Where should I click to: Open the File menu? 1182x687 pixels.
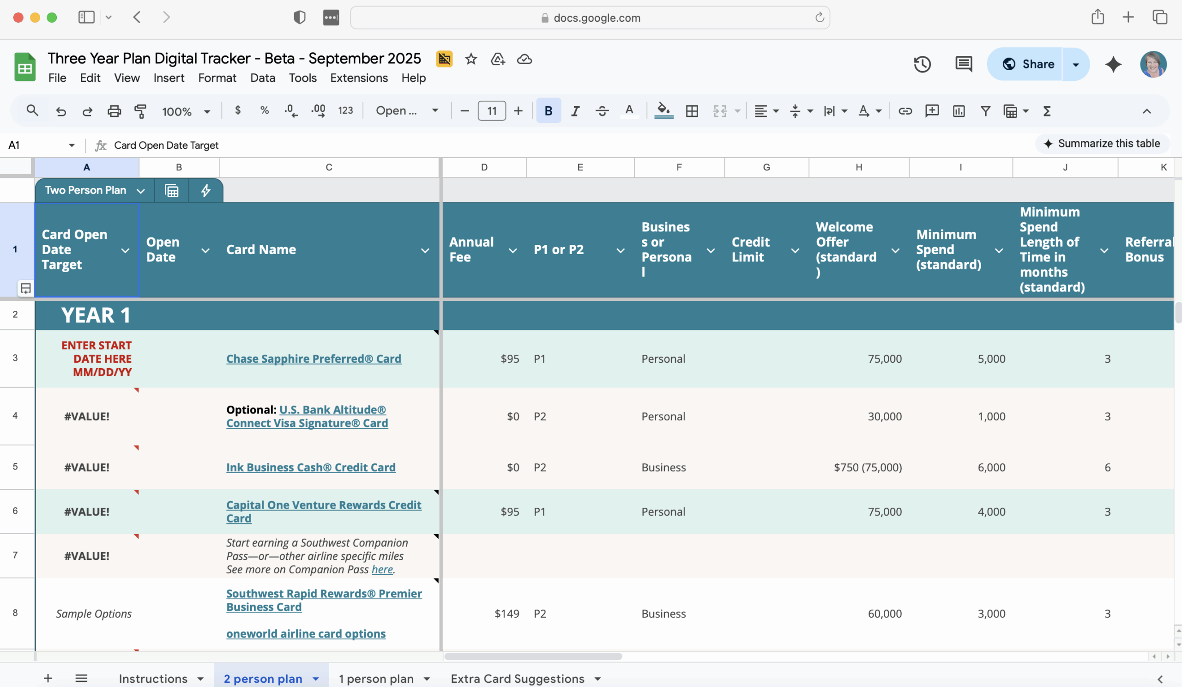57,78
